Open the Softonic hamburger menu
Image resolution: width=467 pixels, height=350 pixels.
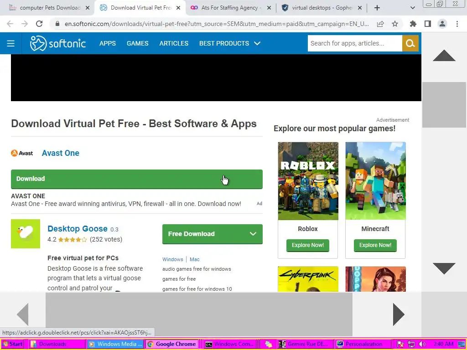[11, 43]
